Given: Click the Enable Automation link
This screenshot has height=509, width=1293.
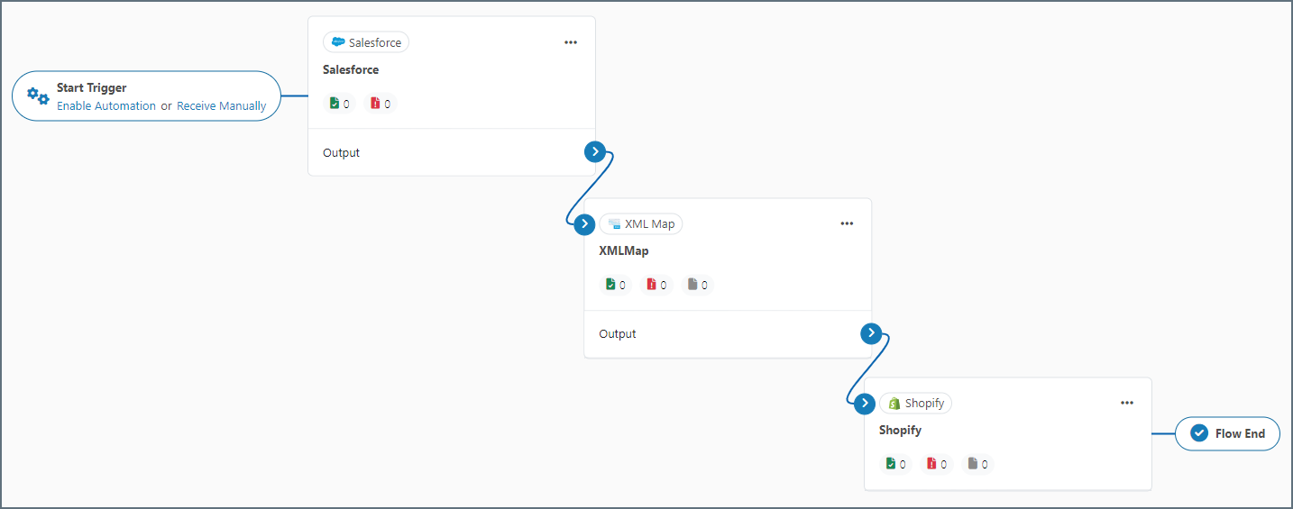Looking at the screenshot, I should tap(106, 106).
